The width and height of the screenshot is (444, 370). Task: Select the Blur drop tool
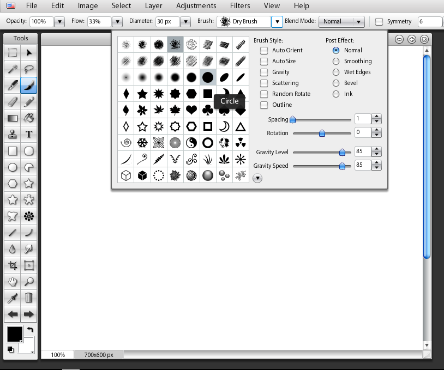click(13, 249)
